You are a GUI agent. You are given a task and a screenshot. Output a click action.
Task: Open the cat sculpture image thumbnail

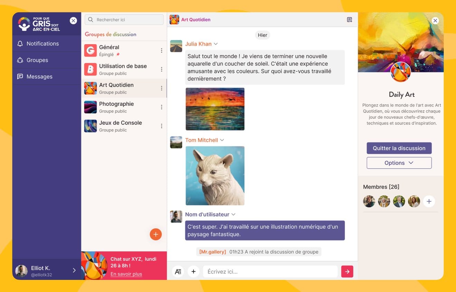tap(215, 176)
